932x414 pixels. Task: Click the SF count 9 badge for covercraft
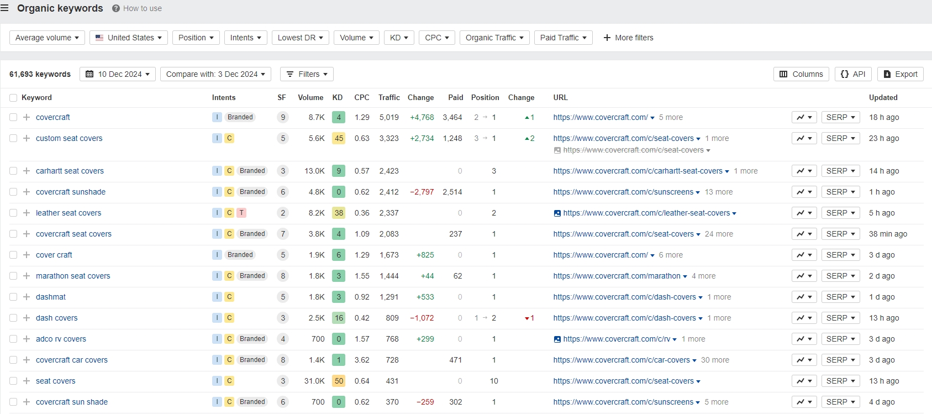click(x=283, y=117)
